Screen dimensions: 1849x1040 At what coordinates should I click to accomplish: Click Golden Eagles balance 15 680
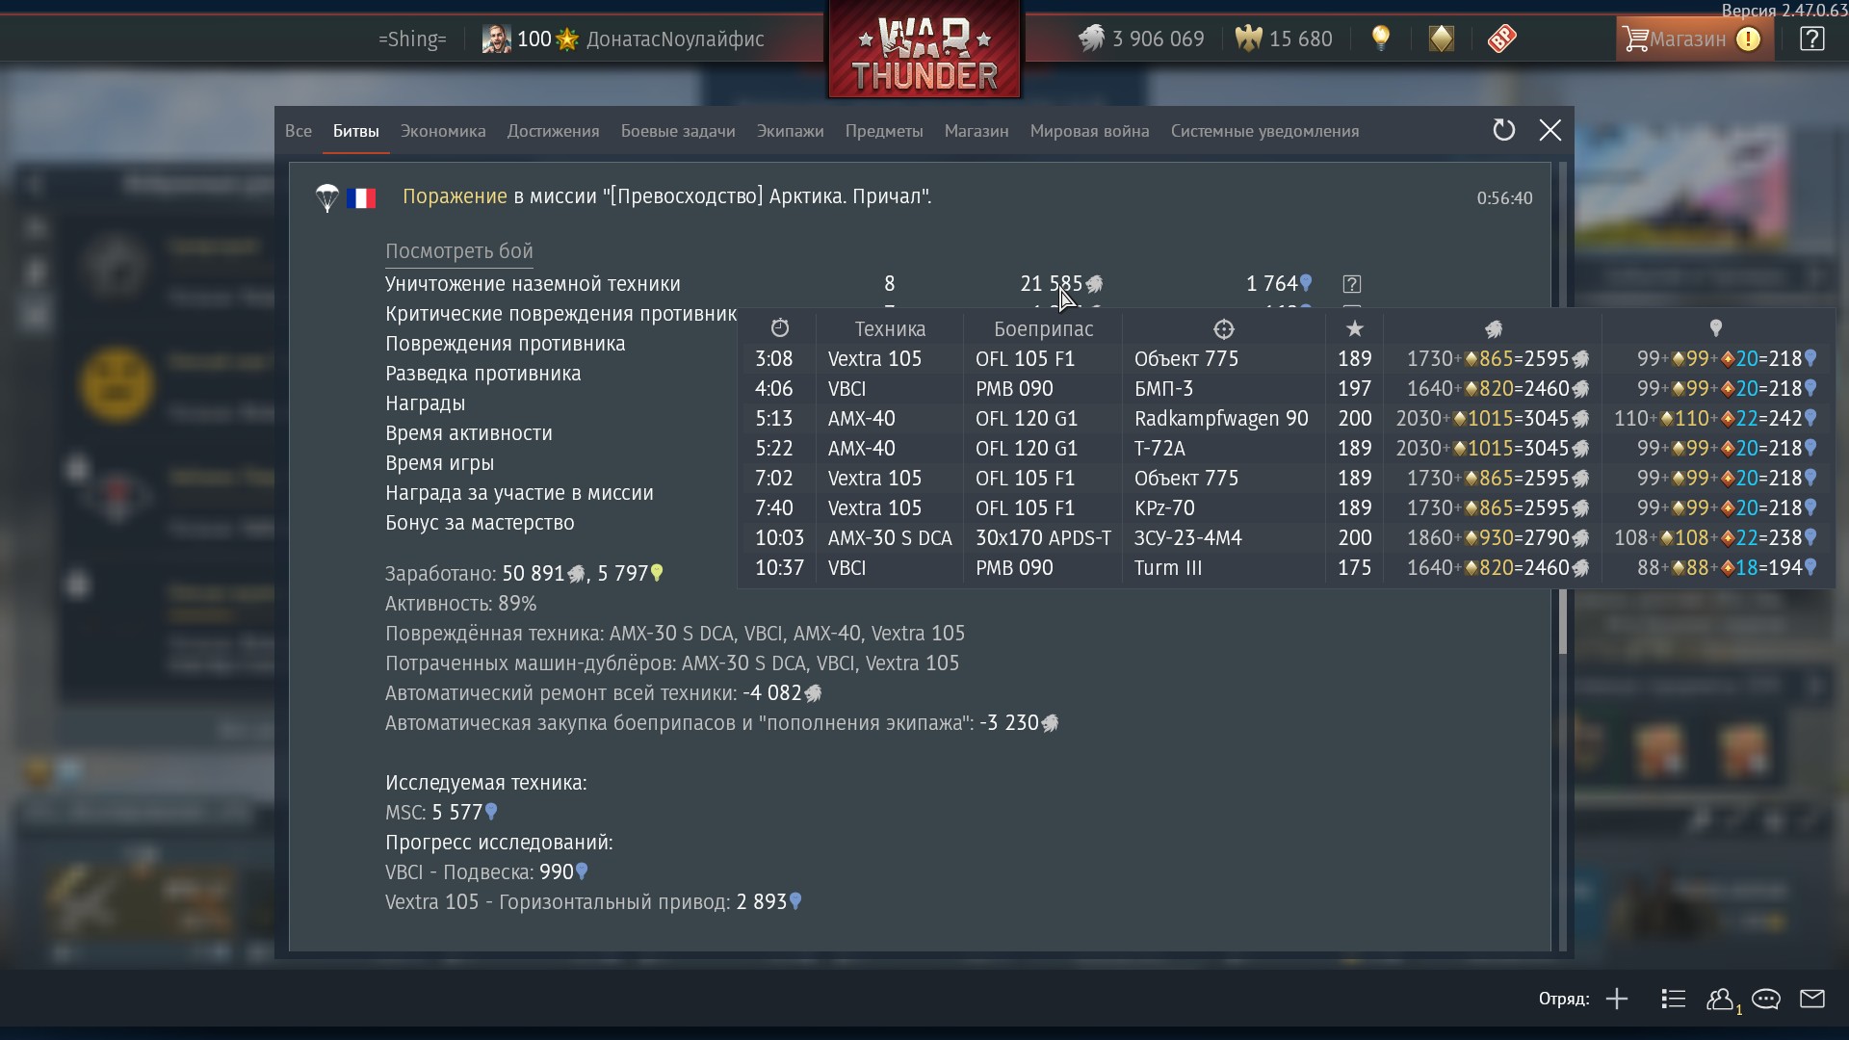pos(1284,39)
